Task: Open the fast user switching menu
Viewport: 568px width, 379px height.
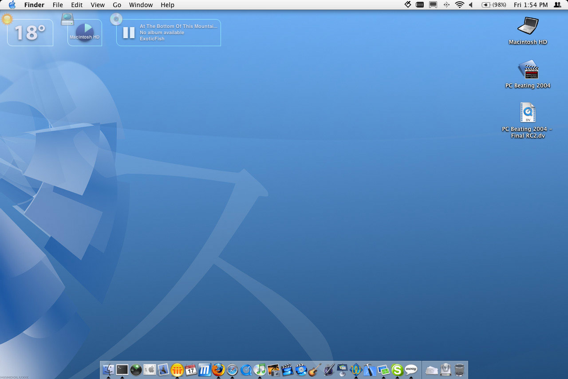Action: coord(557,5)
